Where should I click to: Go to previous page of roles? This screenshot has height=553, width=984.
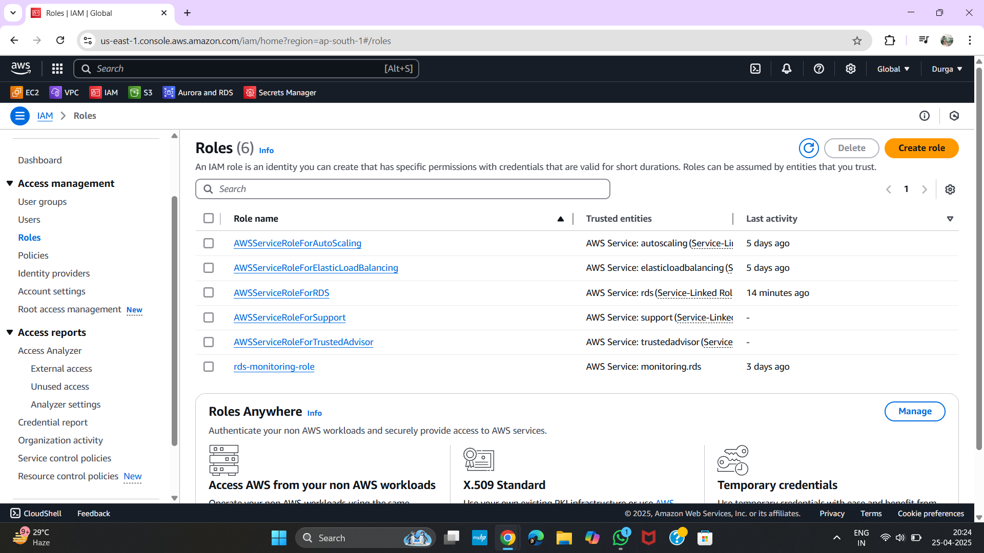click(x=889, y=189)
